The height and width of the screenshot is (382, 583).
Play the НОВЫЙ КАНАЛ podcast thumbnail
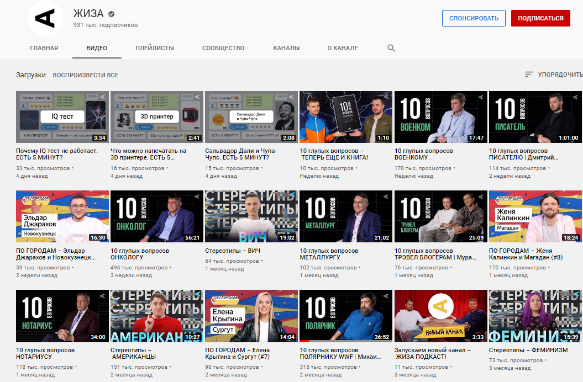tap(440, 316)
